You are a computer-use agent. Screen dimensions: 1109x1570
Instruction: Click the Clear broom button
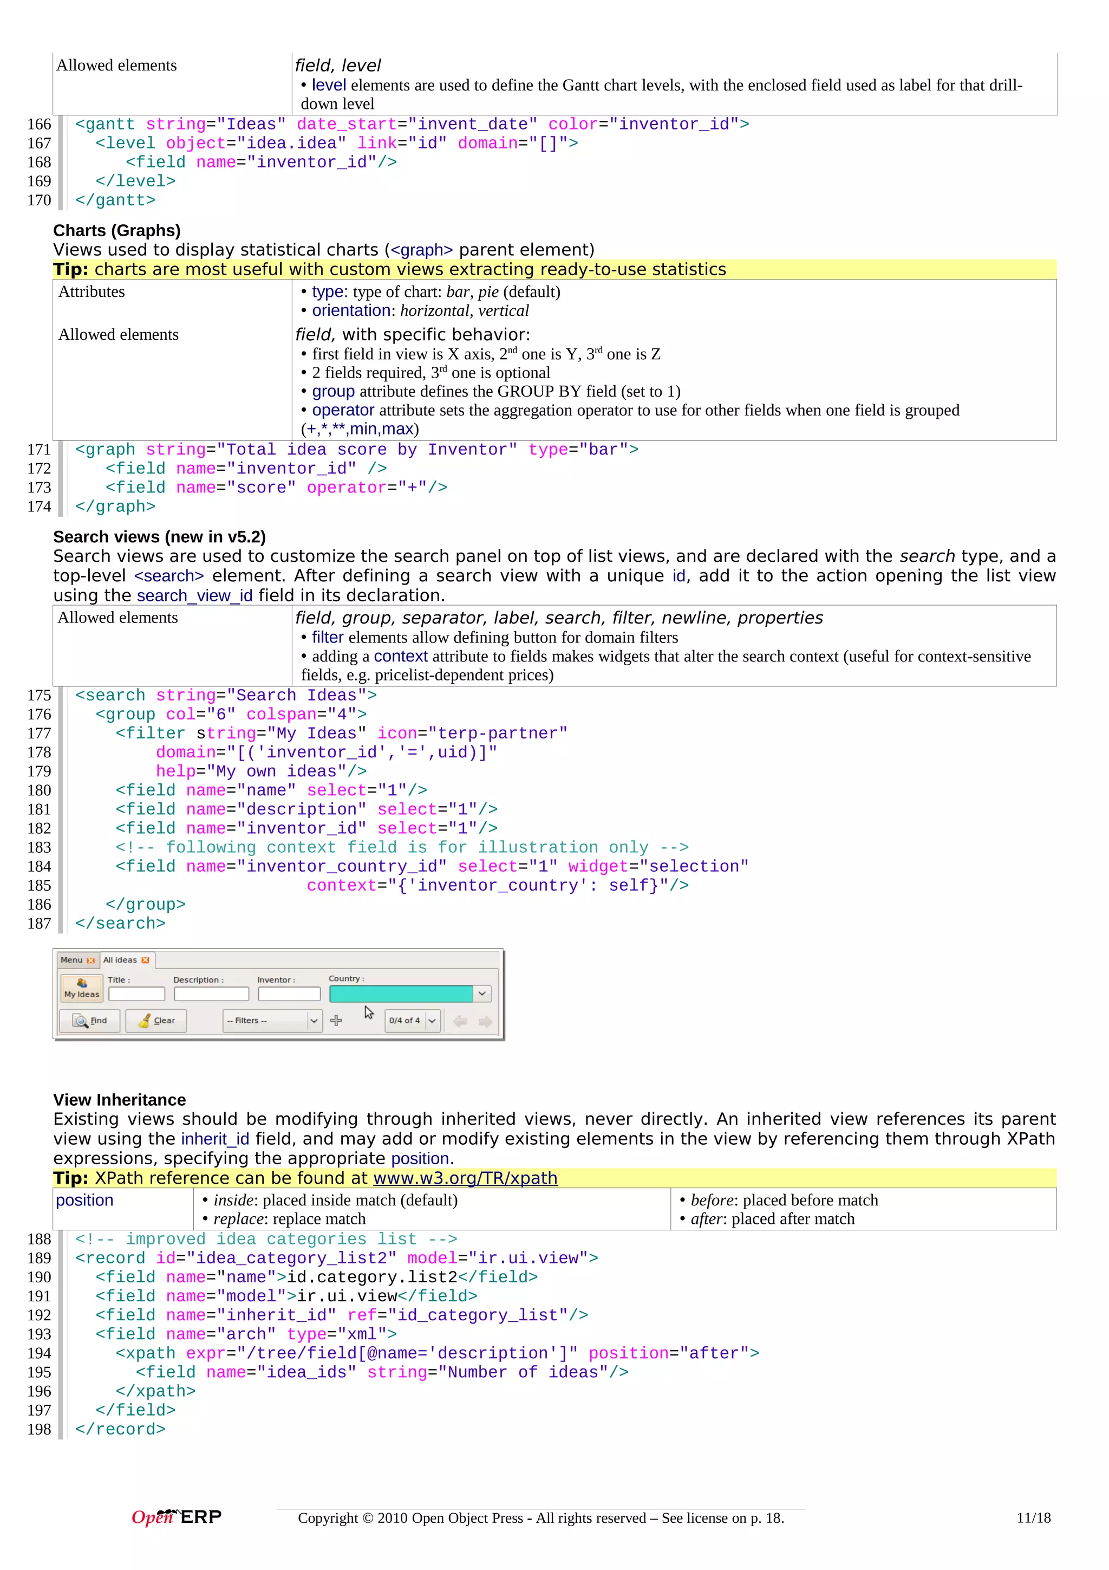click(156, 1020)
